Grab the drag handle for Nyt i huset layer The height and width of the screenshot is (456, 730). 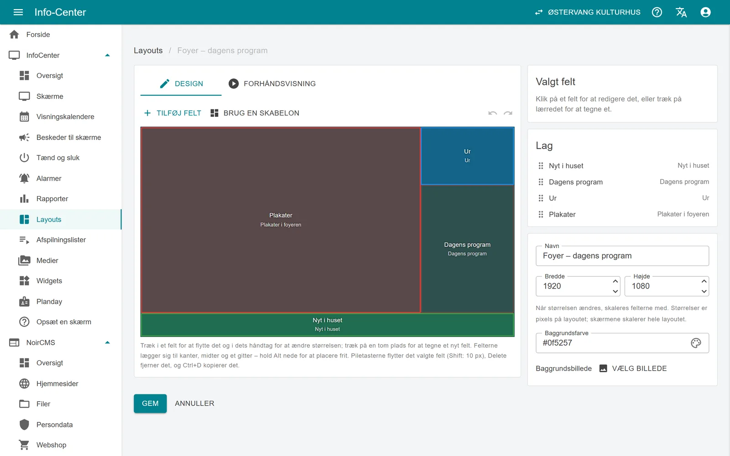coord(541,166)
